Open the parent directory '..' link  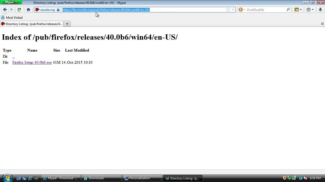point(13,56)
